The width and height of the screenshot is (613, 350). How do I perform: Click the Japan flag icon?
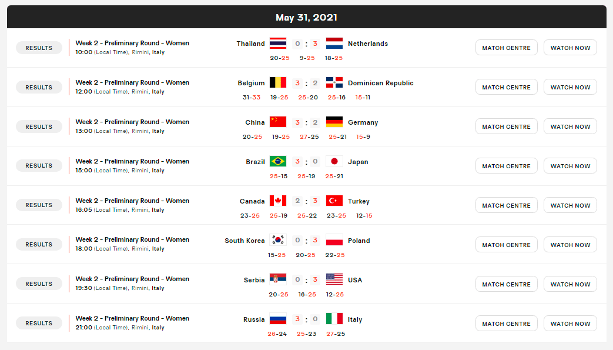pyautogui.click(x=334, y=161)
